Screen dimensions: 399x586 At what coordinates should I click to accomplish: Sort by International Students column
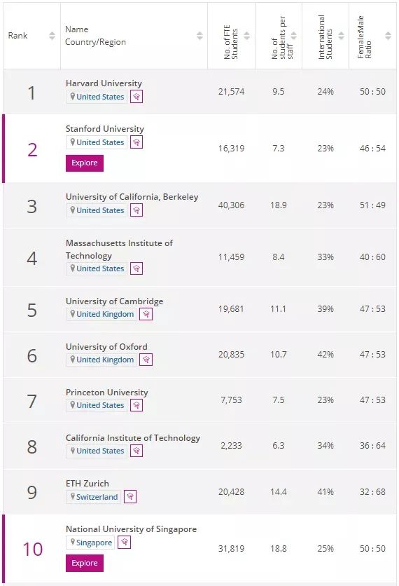click(x=341, y=36)
